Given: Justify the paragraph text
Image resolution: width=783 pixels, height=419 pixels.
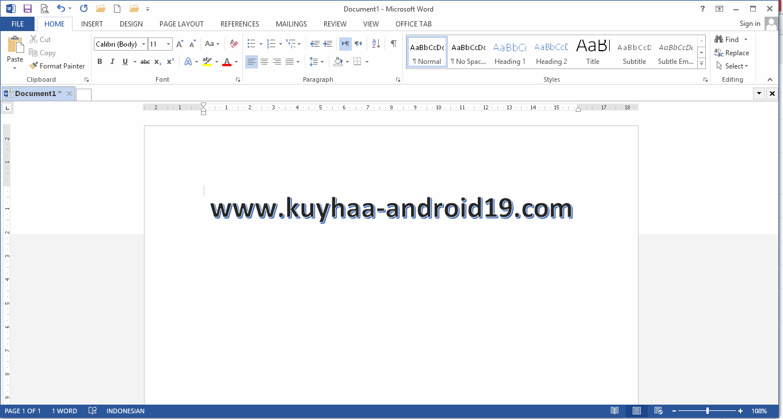Looking at the screenshot, I should (290, 62).
